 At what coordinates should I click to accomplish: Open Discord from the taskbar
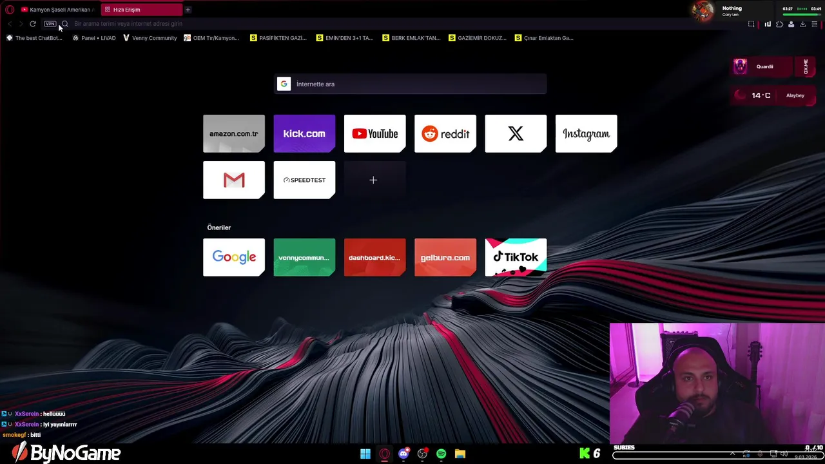(x=403, y=454)
